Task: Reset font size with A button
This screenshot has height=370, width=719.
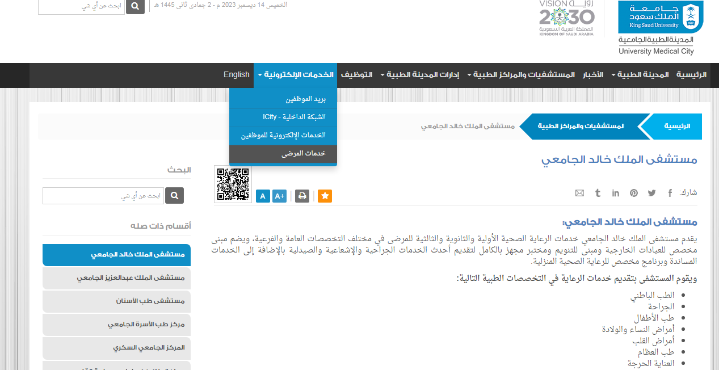Action: pyautogui.click(x=262, y=196)
